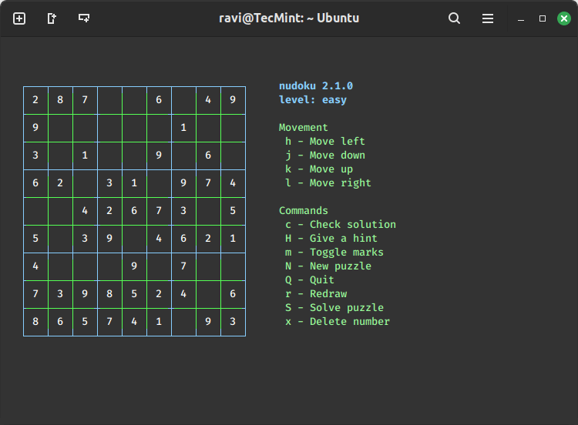This screenshot has width=578, height=425.
Task: Click the second header icon from the left
Action: (52, 18)
